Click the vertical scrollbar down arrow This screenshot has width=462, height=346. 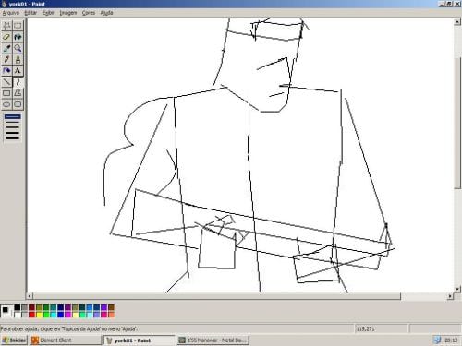tap(457, 289)
